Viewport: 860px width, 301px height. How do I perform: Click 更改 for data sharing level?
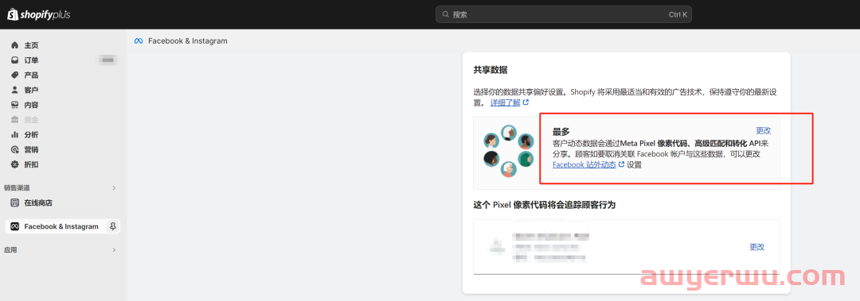pos(764,130)
